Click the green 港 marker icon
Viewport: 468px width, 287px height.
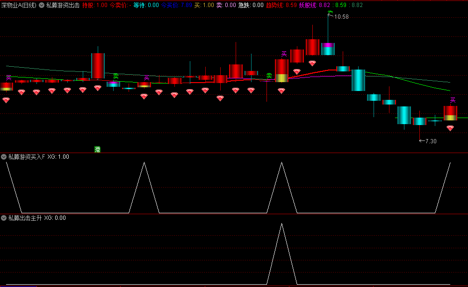pos(97,149)
